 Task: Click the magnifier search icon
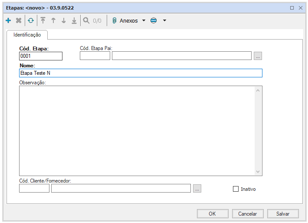pos(86,20)
